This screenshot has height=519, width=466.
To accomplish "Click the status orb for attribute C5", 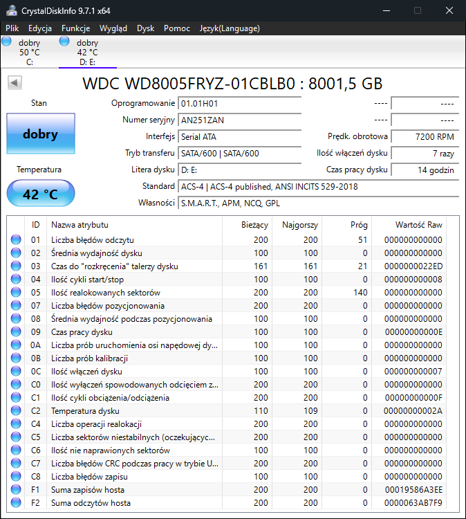I will pyautogui.click(x=16, y=437).
